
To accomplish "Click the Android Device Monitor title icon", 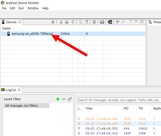I will click(x=3, y=3).
